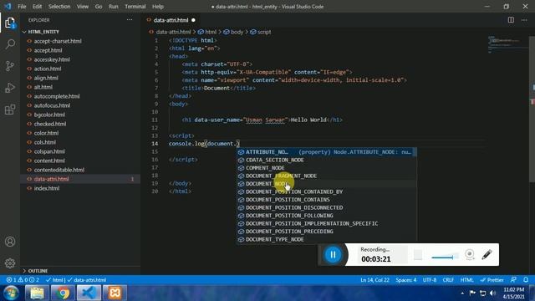Viewport: 535px width, 301px height.
Task: Open the View menu
Action: click(x=82, y=7)
